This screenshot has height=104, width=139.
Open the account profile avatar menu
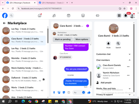(x=132, y=16)
